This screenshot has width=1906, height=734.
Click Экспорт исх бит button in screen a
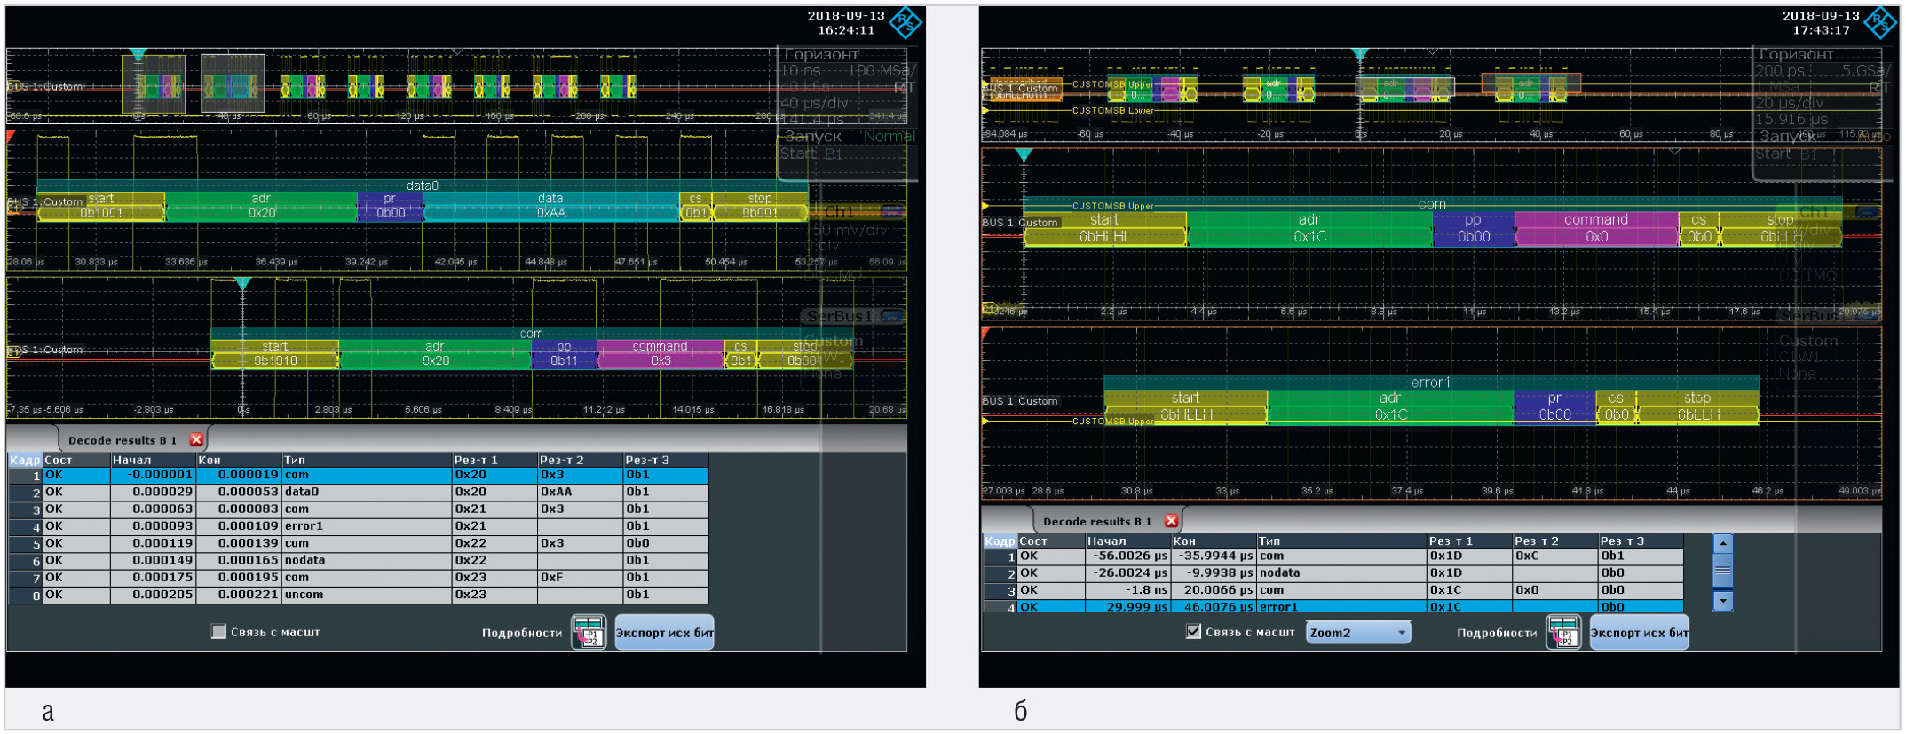[664, 632]
